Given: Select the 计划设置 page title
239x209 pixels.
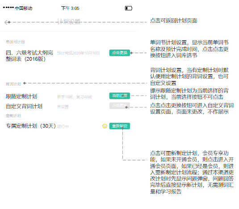Looking at the screenshot, I should (x=69, y=21).
